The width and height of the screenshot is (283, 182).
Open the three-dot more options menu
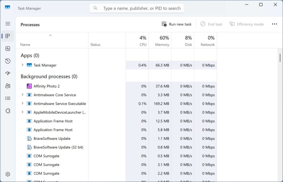click(x=274, y=24)
